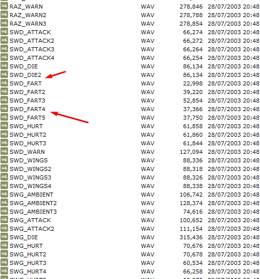The image size is (260, 279).
Task: Select the file name SWD_WINGS4
Action: pos(31,186)
